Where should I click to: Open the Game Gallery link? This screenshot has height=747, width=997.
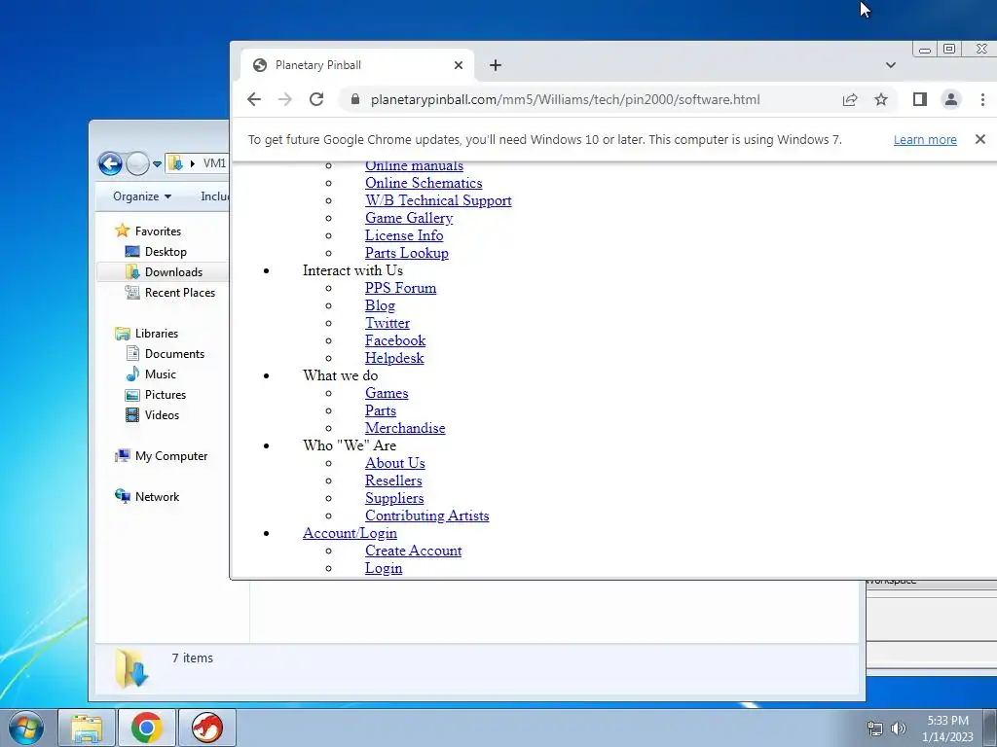click(409, 218)
